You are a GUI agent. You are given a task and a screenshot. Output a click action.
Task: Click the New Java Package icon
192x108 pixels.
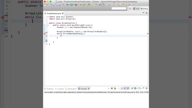[81, 5]
